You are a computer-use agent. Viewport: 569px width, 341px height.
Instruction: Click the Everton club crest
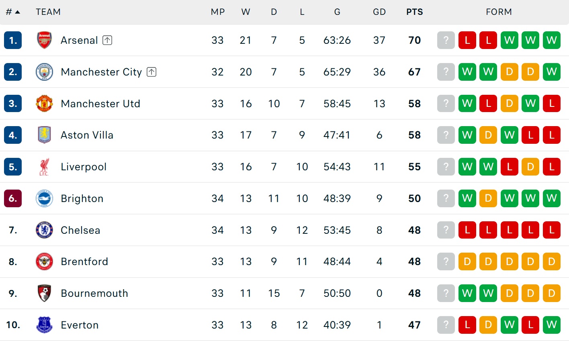(x=44, y=325)
